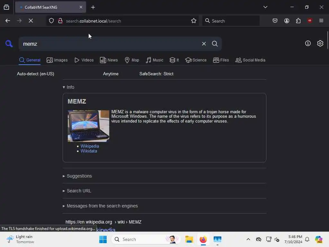Open the Auto-detect (en-US) language dropdown
Viewport: 329px width, 247px height.
tap(35, 74)
